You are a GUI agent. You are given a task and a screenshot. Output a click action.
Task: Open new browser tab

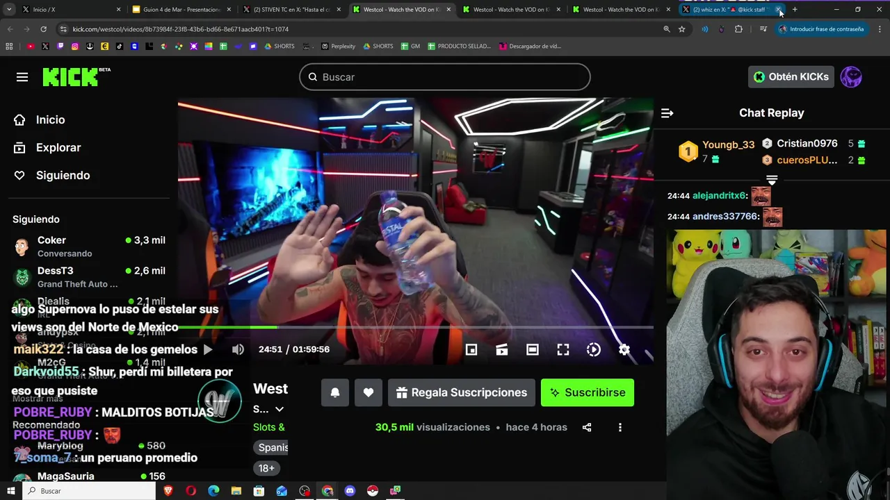[795, 10]
